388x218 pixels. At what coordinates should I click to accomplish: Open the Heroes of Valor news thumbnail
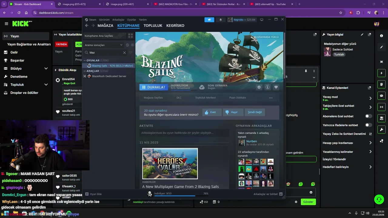pos(170,163)
